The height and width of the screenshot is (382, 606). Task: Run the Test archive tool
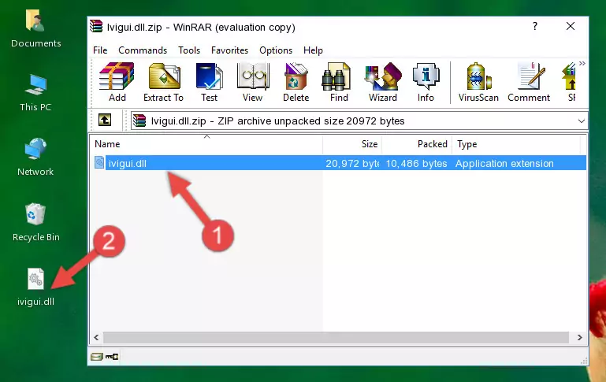209,82
